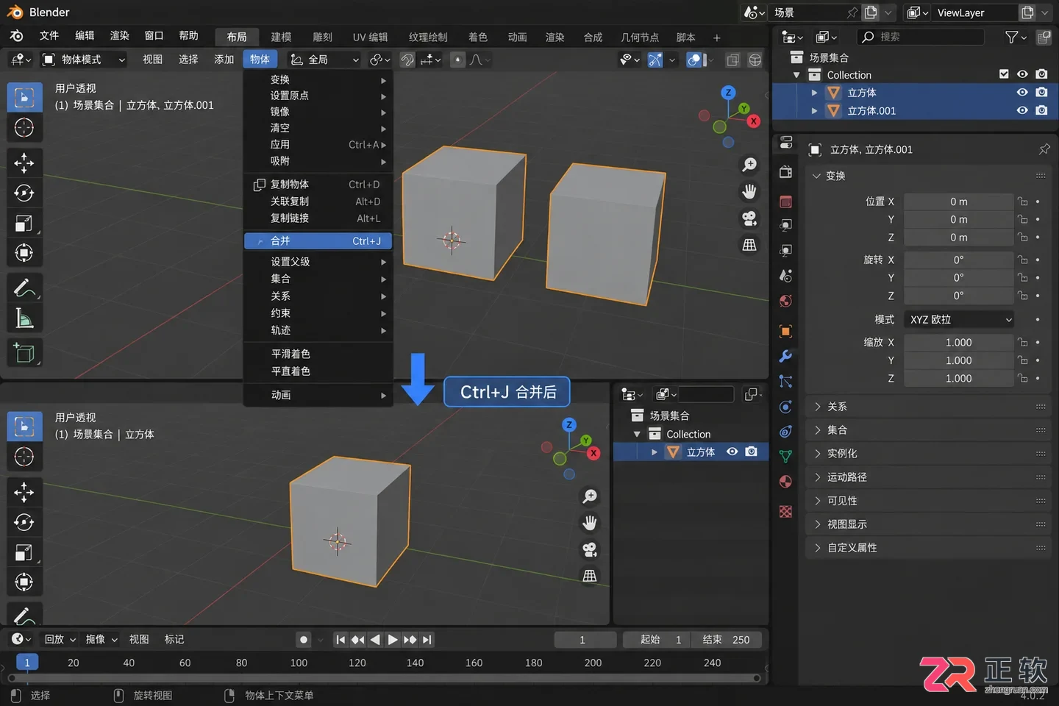The image size is (1059, 706).
Task: Click the 位置 X value field
Action: pyautogui.click(x=959, y=202)
